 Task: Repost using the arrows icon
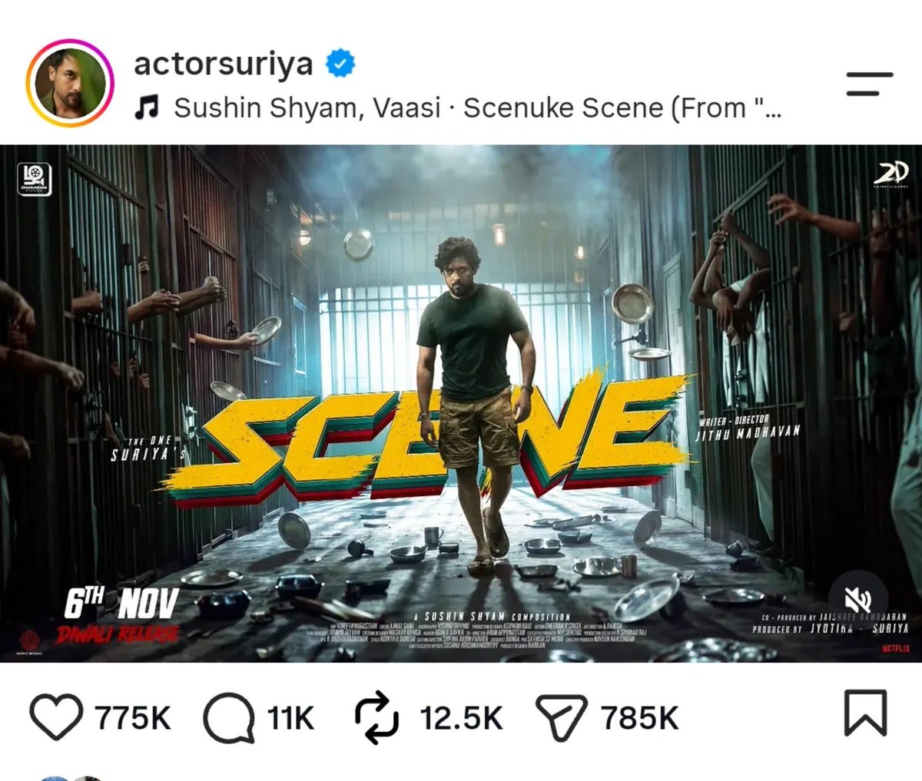[376, 717]
